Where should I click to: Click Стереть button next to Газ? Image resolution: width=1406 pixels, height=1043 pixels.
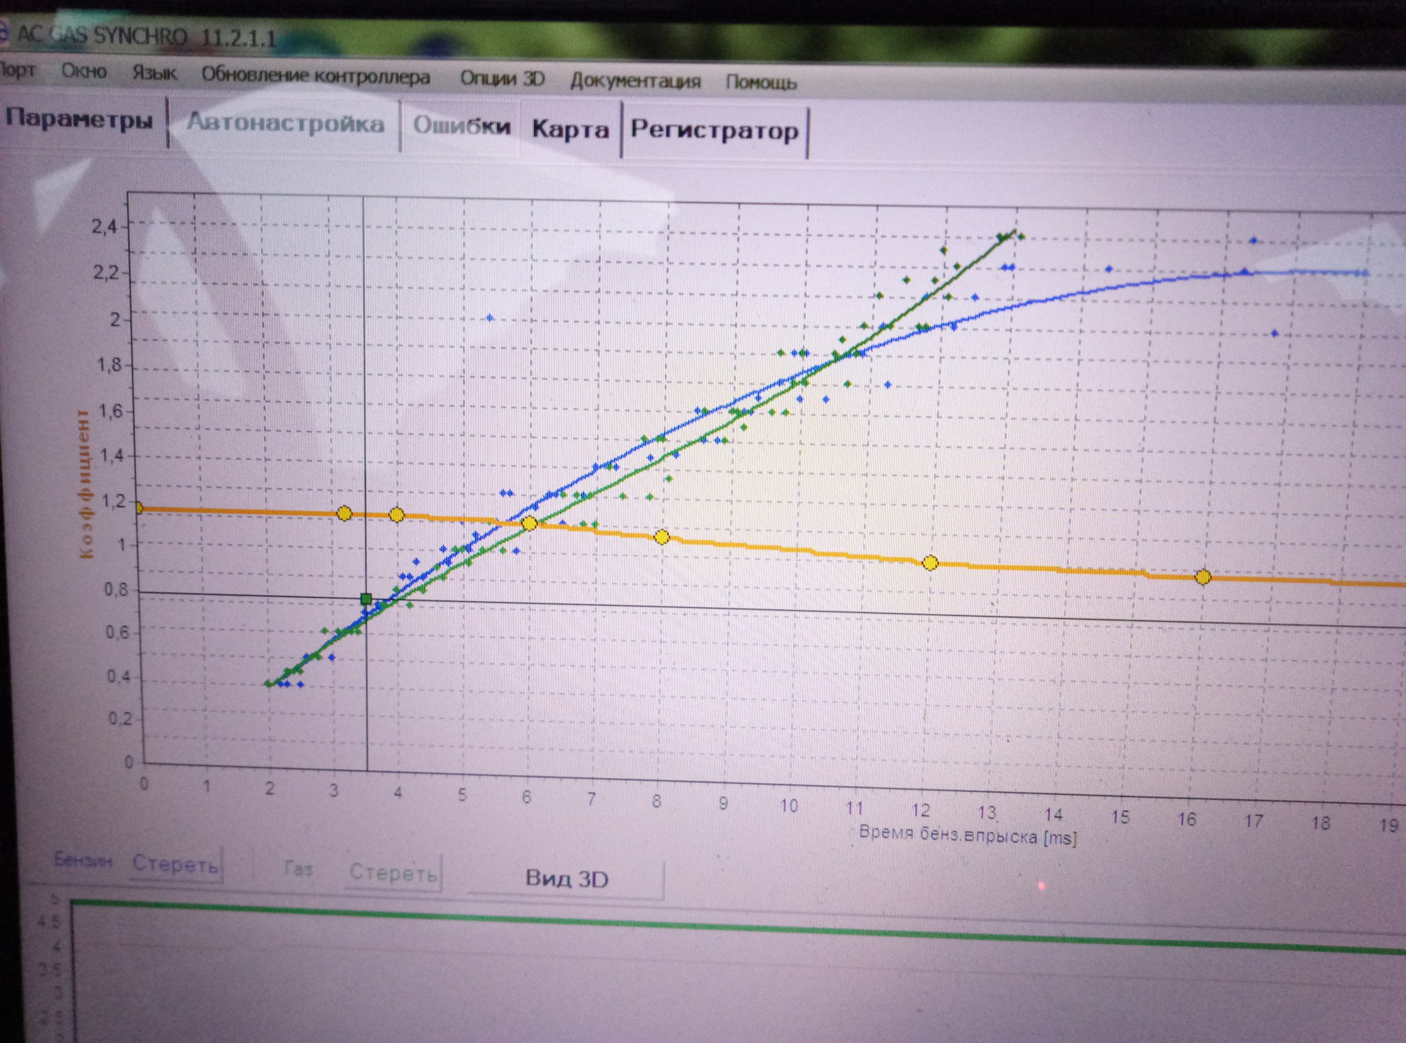(x=393, y=872)
